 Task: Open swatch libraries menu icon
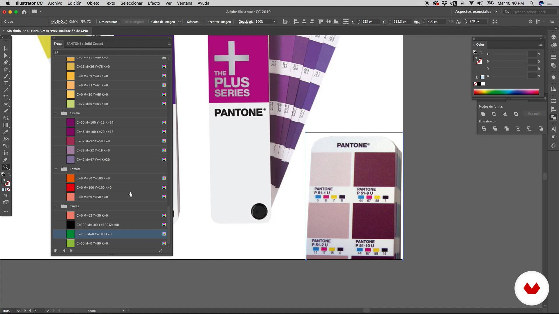click(56, 251)
